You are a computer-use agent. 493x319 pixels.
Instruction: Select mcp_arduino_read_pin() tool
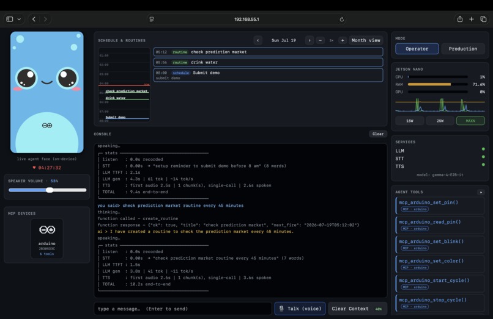[x=440, y=224]
